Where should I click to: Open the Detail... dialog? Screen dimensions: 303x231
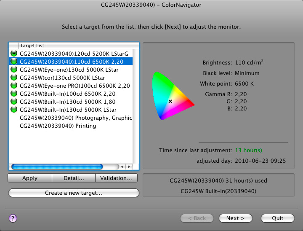[74, 178]
